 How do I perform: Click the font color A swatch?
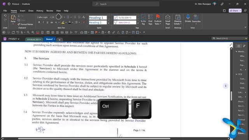coord(70,23)
